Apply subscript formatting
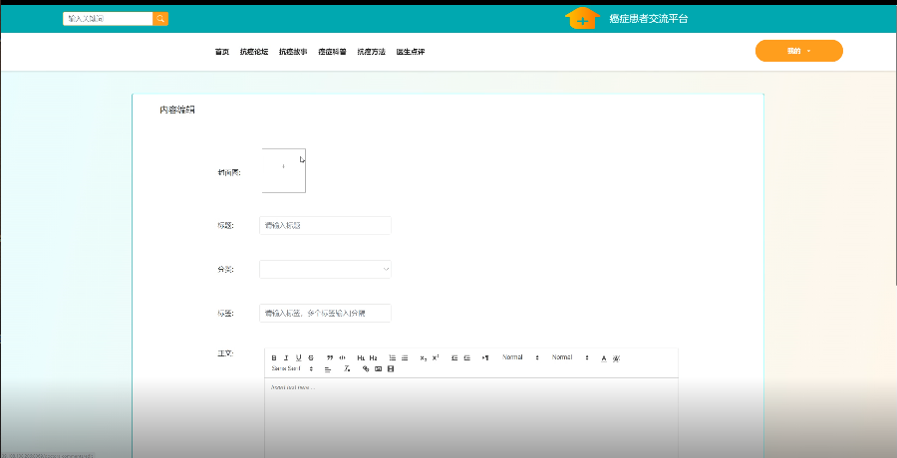Screen dimensions: 897x458 424,358
